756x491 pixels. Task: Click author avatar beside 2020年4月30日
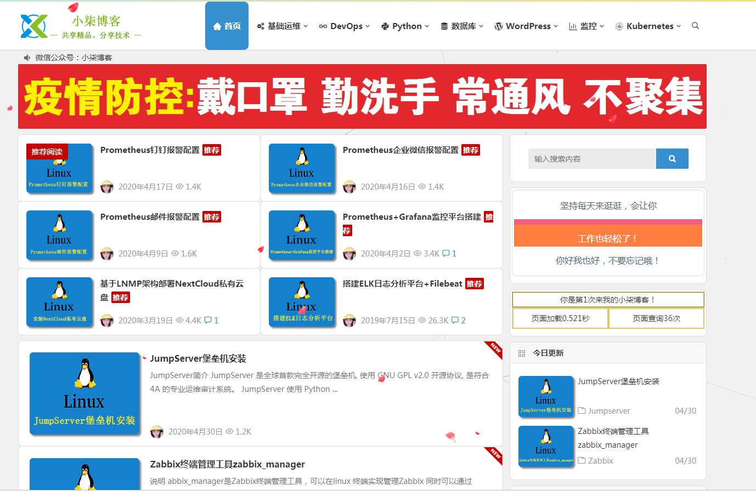157,432
